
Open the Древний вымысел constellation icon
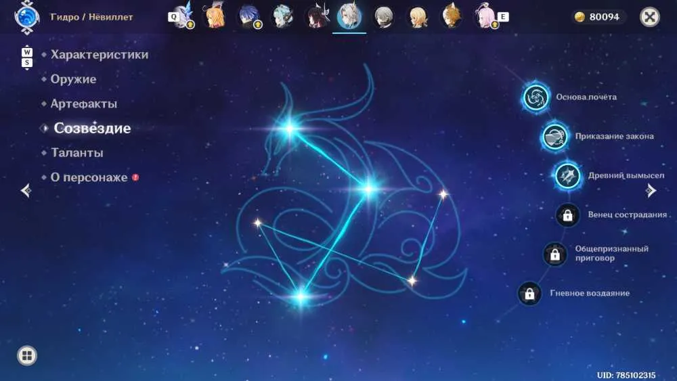(567, 175)
